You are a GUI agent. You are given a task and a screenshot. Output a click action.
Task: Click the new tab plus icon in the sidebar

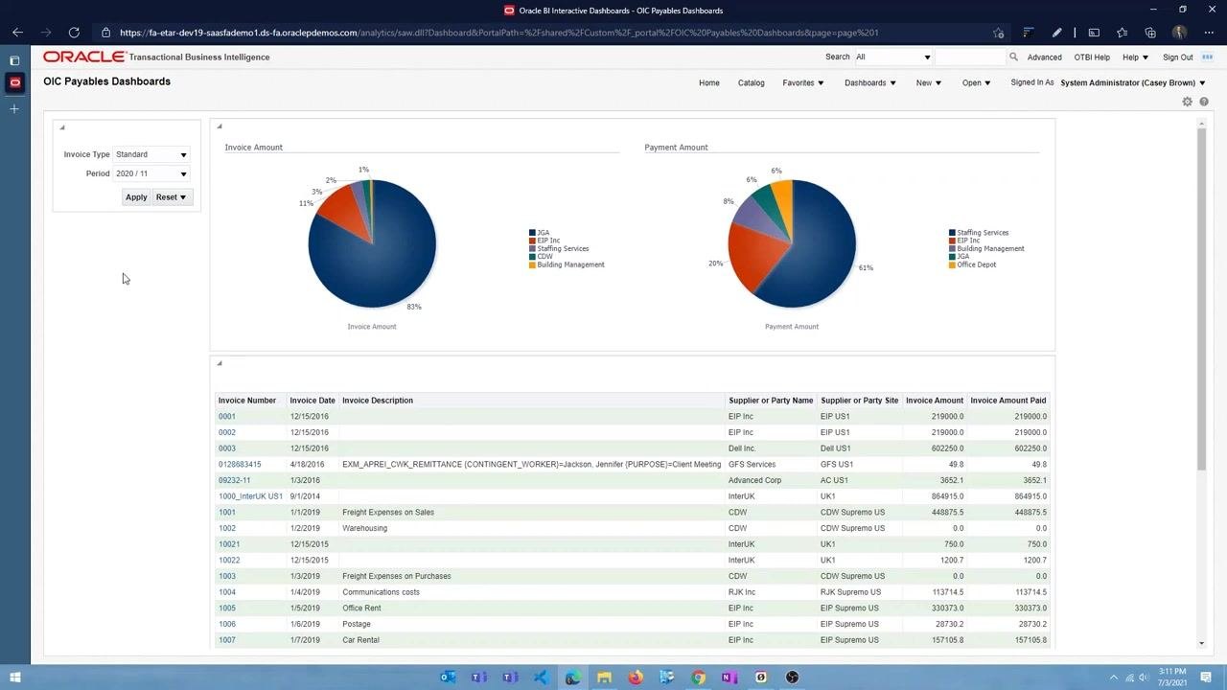point(14,109)
